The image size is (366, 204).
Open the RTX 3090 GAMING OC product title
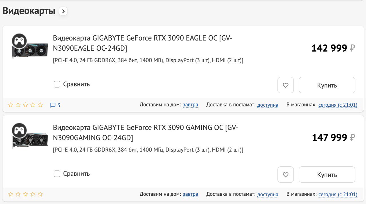click(x=145, y=133)
